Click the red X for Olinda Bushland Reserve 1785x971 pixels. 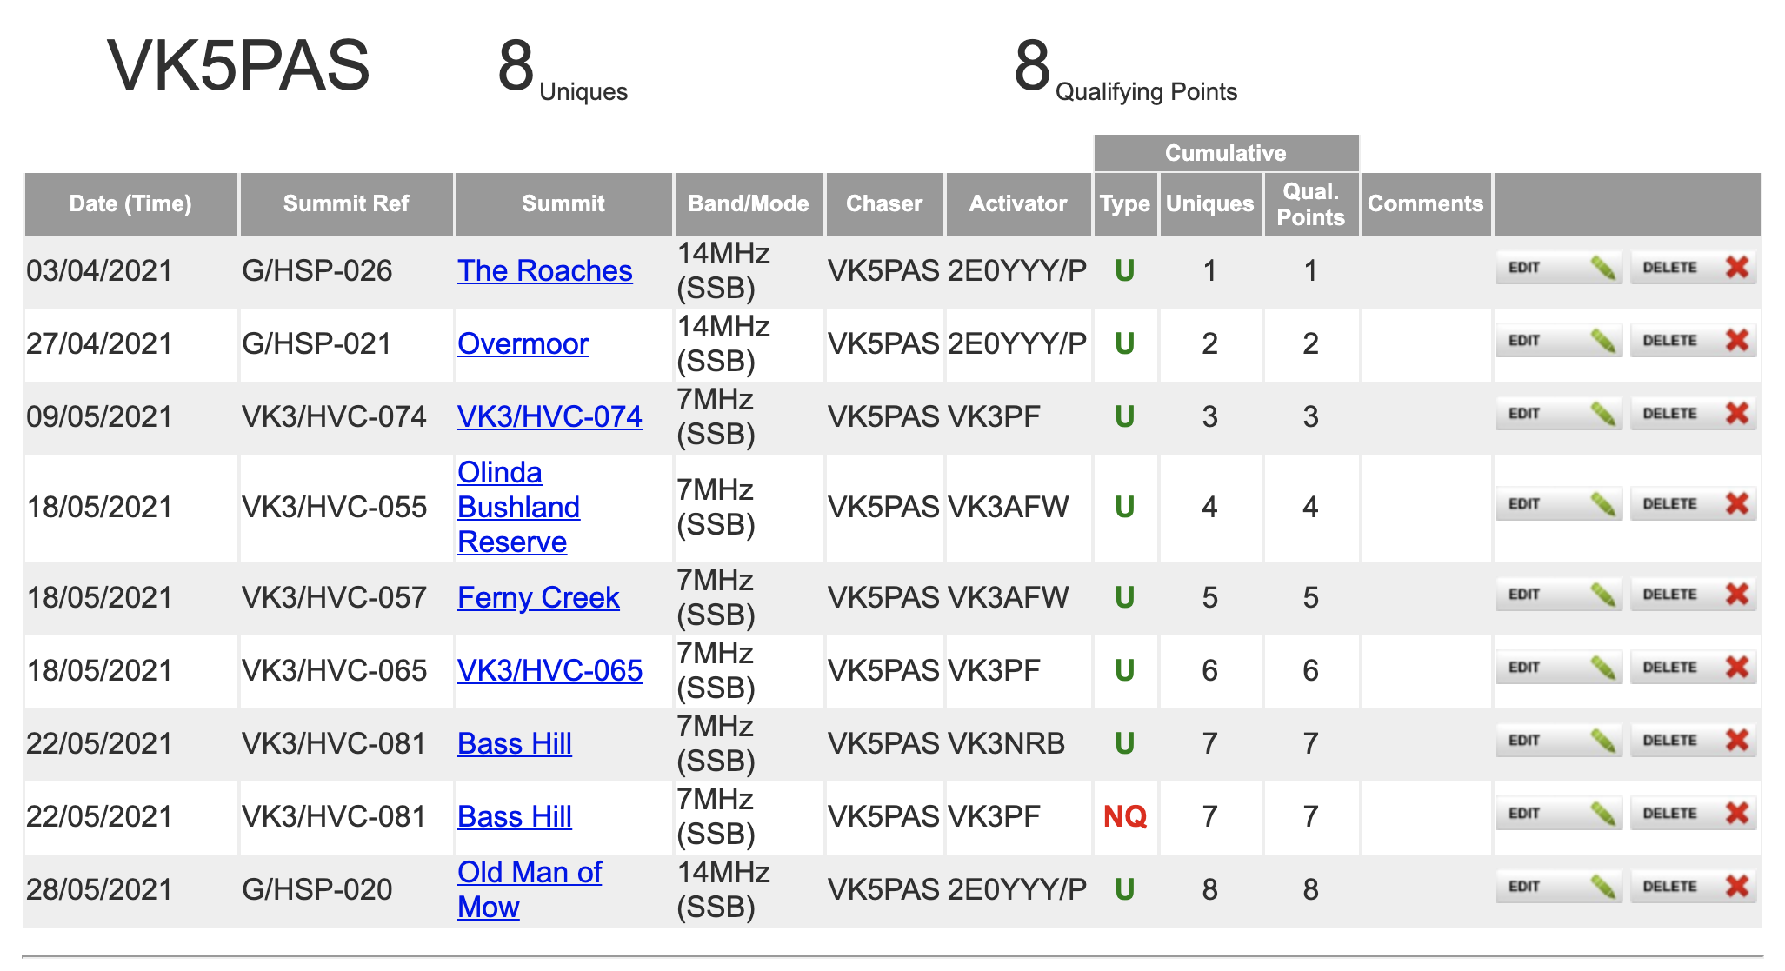[1736, 504]
